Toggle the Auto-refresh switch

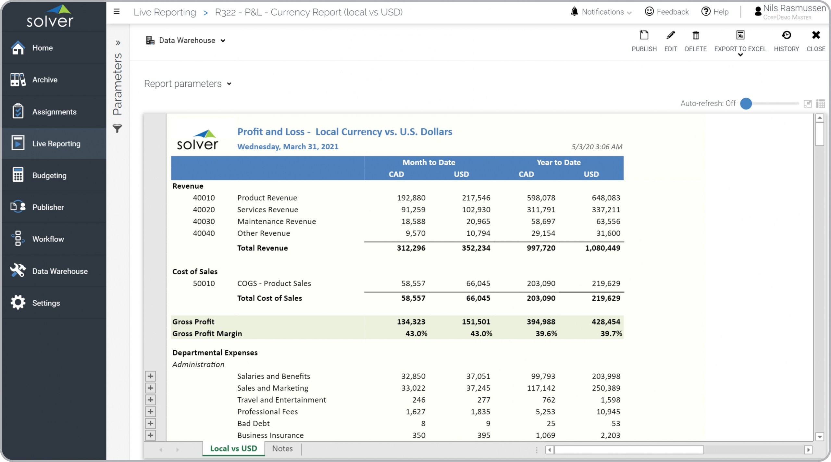[x=746, y=104]
